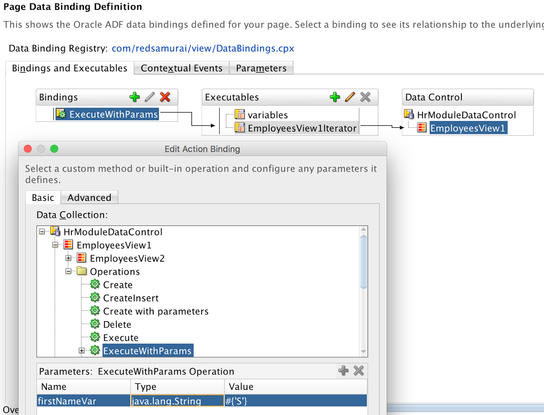This screenshot has height=415, width=544.
Task: Click HrModuleDataControl icon in Data Collection tree
Action: click(x=55, y=231)
